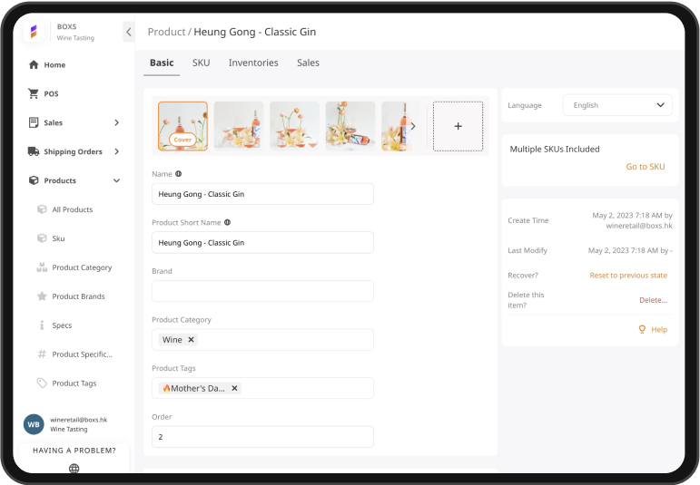Click the Shipping Orders truck icon
700x485 pixels.
pyautogui.click(x=34, y=151)
